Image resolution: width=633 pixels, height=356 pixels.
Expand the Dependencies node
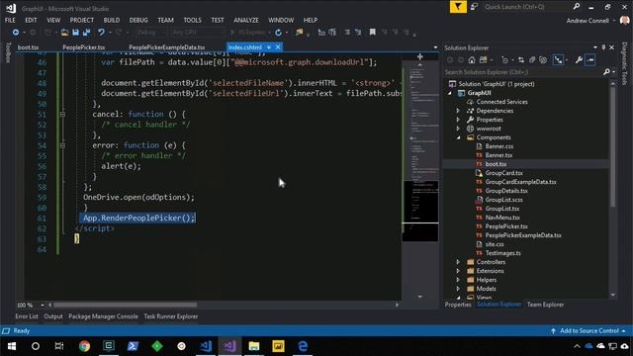[458, 111]
